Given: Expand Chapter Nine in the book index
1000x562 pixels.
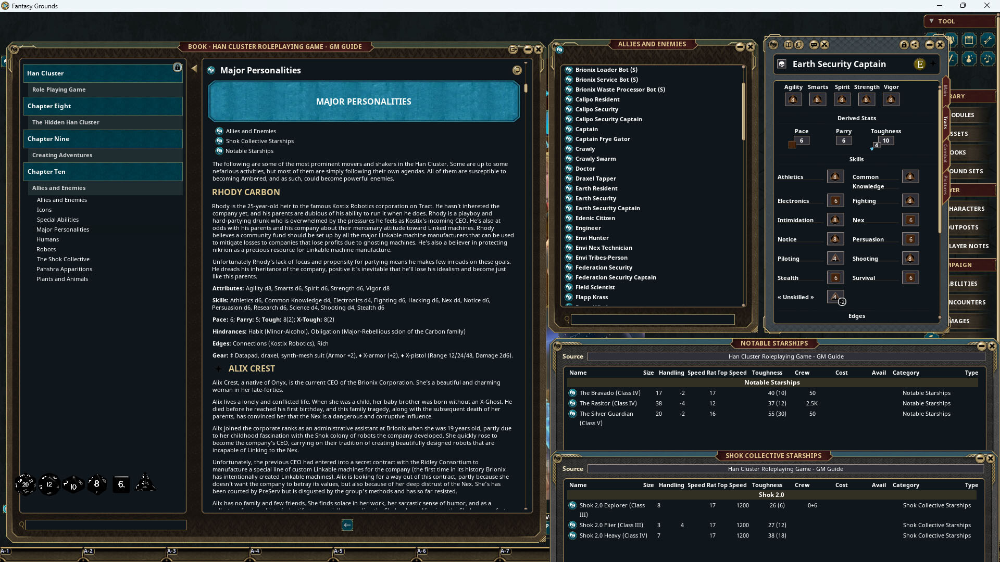Looking at the screenshot, I should pyautogui.click(x=103, y=139).
